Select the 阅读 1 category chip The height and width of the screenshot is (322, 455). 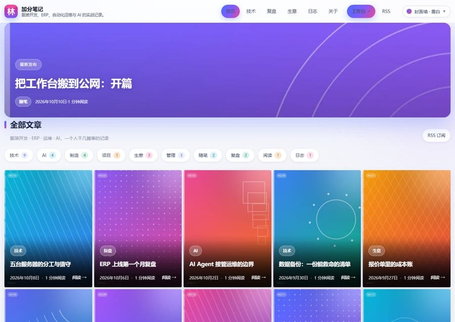pyautogui.click(x=272, y=155)
